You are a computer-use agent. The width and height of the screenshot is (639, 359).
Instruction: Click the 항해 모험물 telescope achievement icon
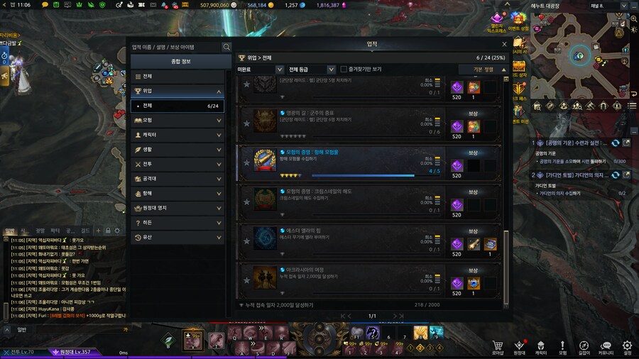coord(265,160)
